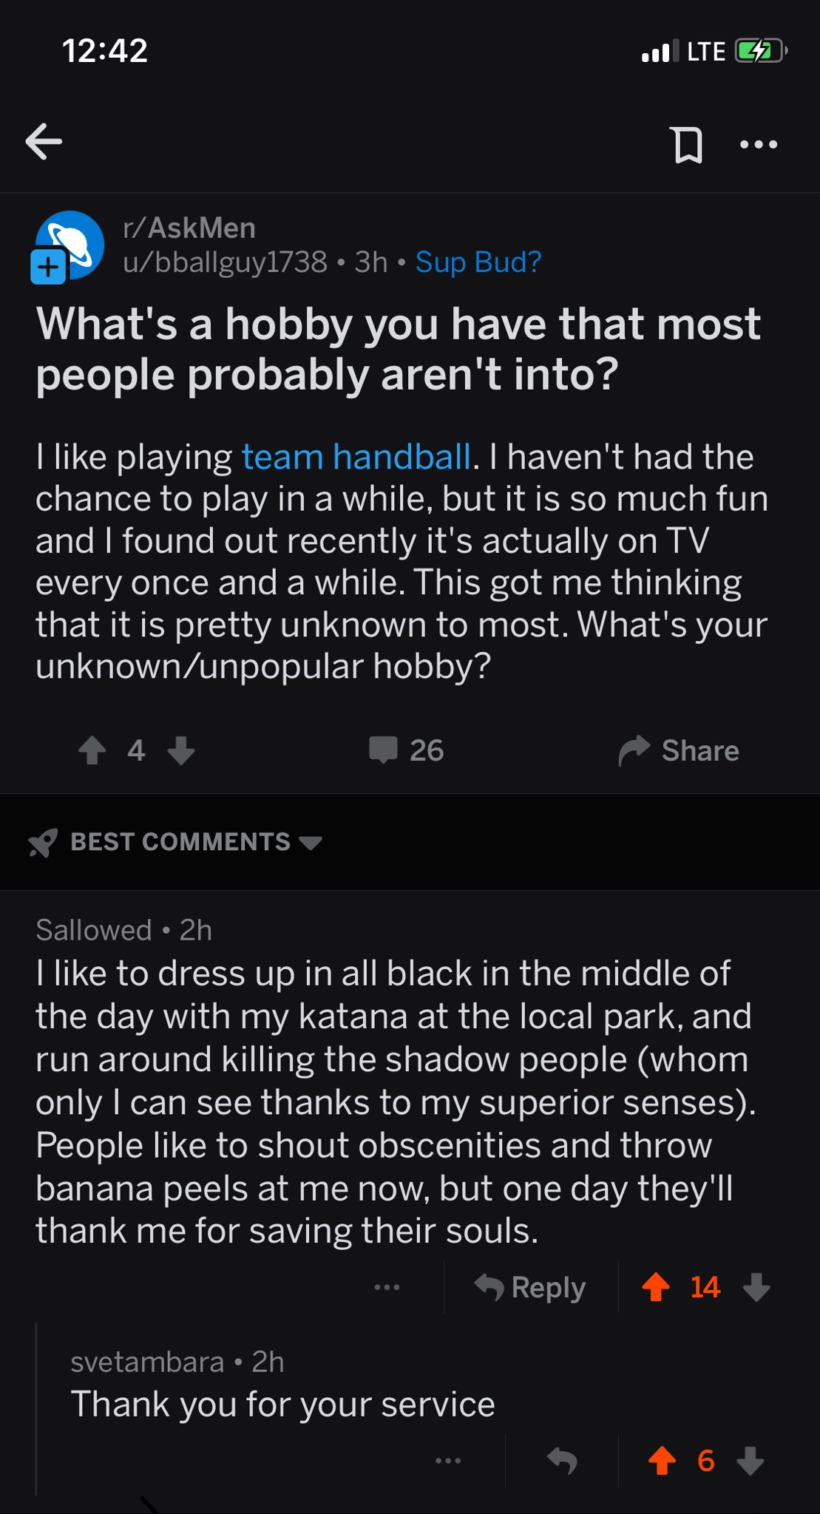The image size is (820, 1514).
Task: Reply to Sallowed's comment
Action: pos(529,1288)
